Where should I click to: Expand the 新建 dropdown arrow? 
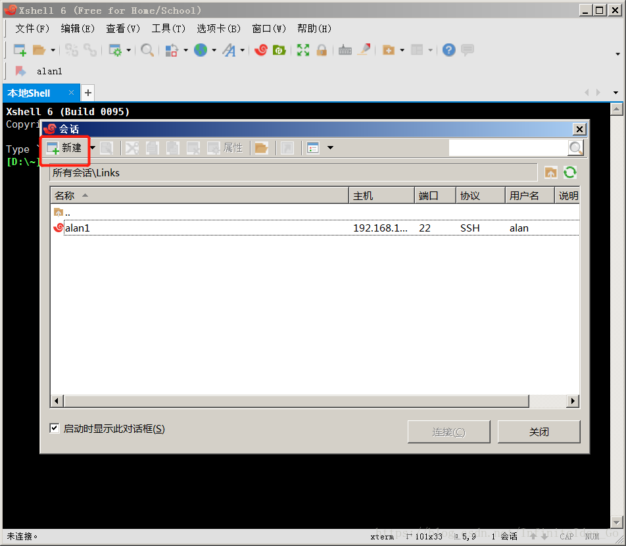pos(93,148)
